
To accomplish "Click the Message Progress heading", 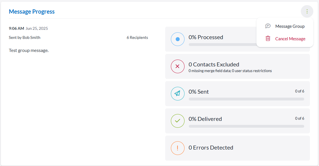I will pos(32,12).
